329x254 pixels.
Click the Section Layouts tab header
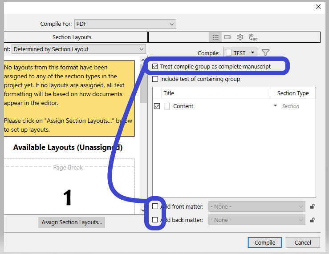(72, 37)
